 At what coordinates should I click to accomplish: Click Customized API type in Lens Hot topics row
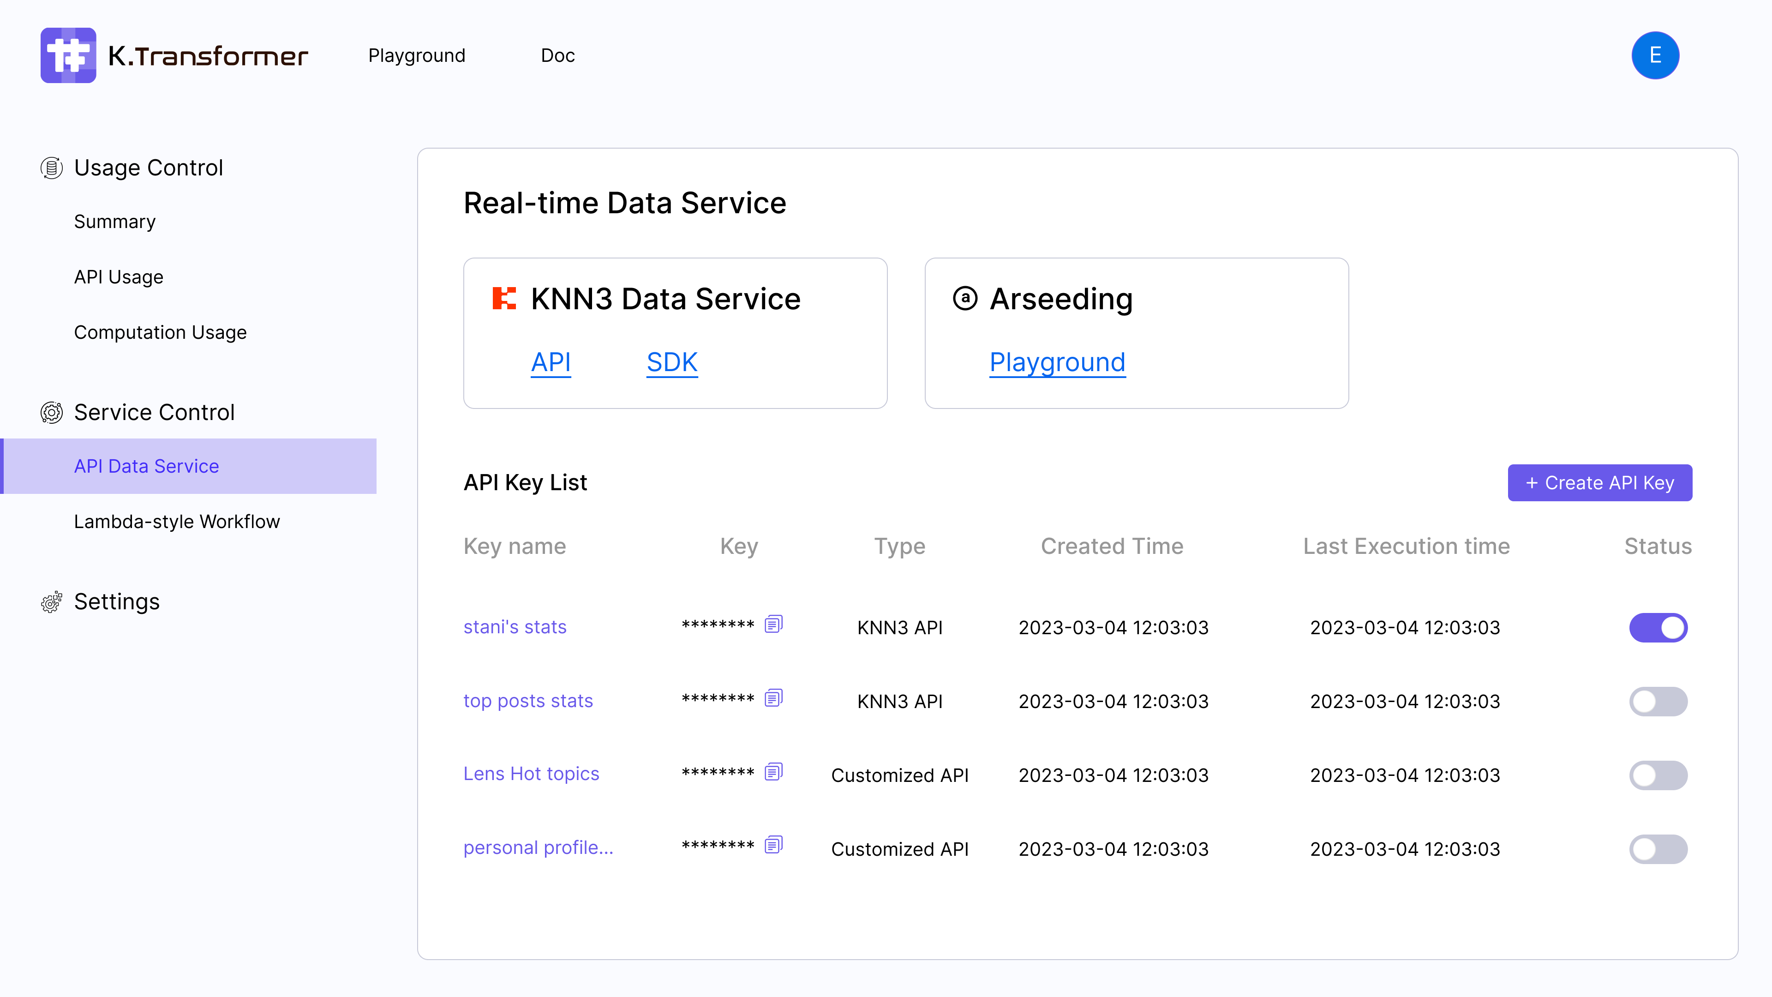click(x=900, y=775)
